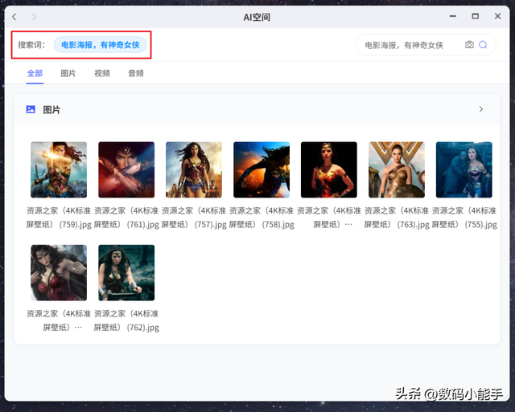Open thumbnail of image (755).jpg
Image resolution: width=515 pixels, height=412 pixels.
463,169
